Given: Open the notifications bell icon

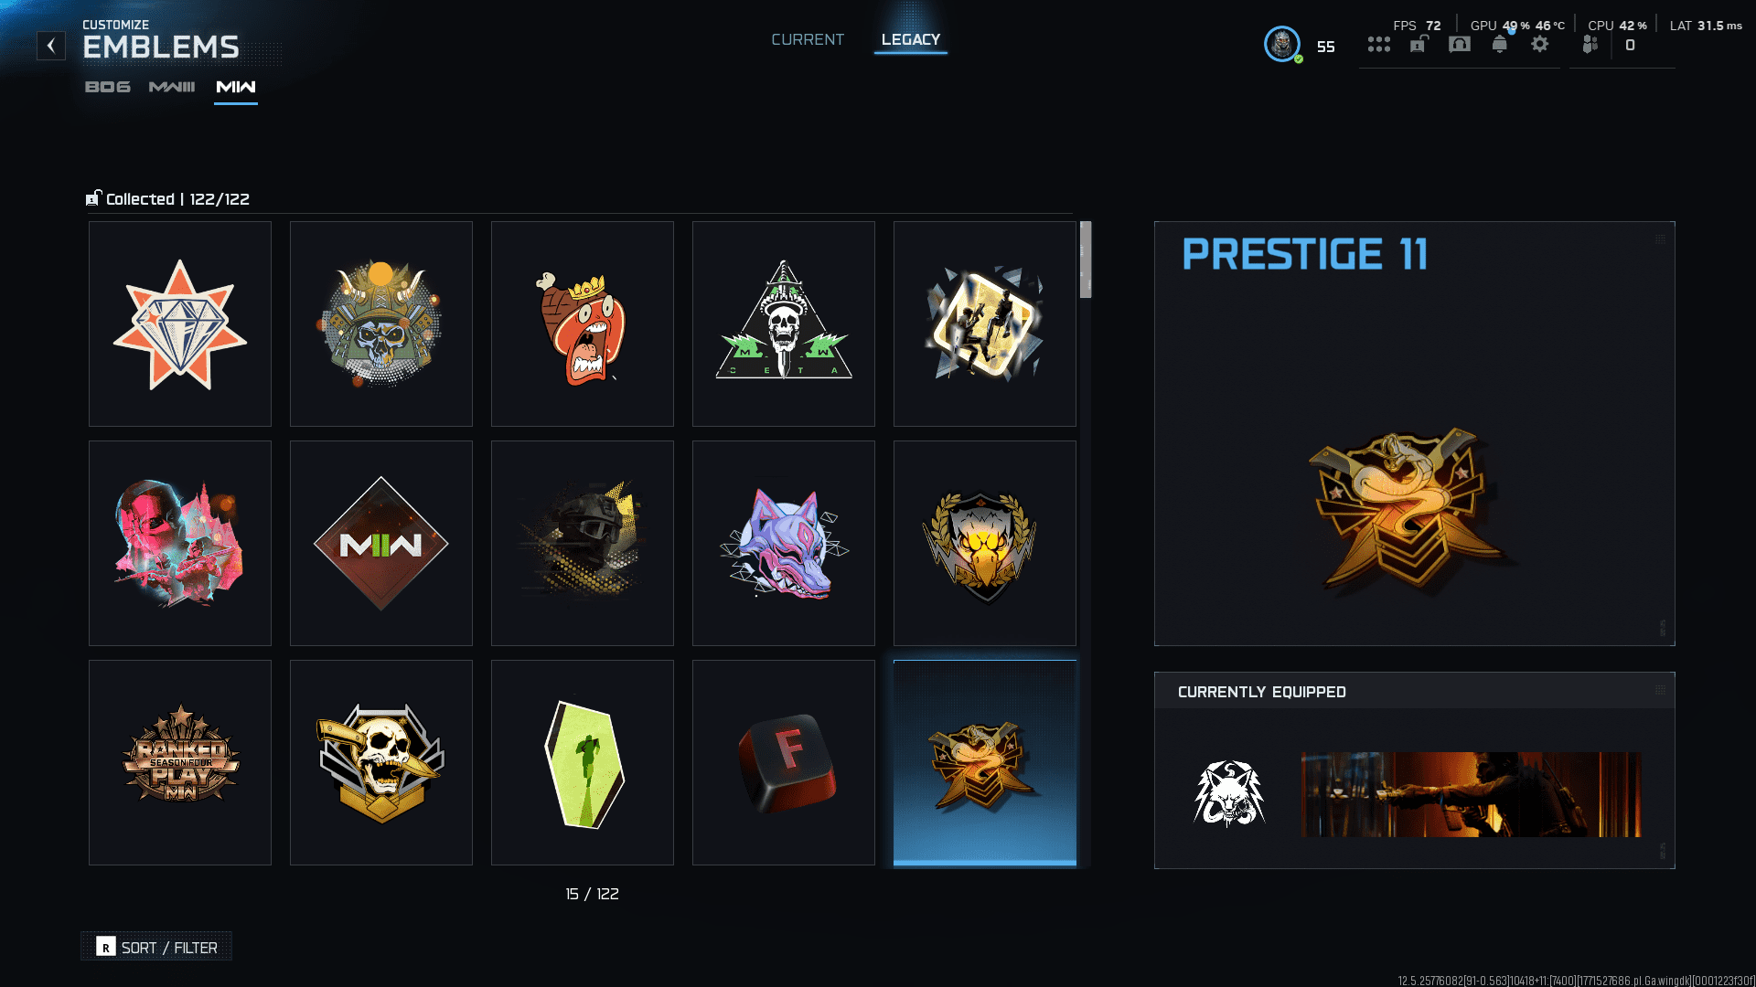Looking at the screenshot, I should tap(1500, 44).
